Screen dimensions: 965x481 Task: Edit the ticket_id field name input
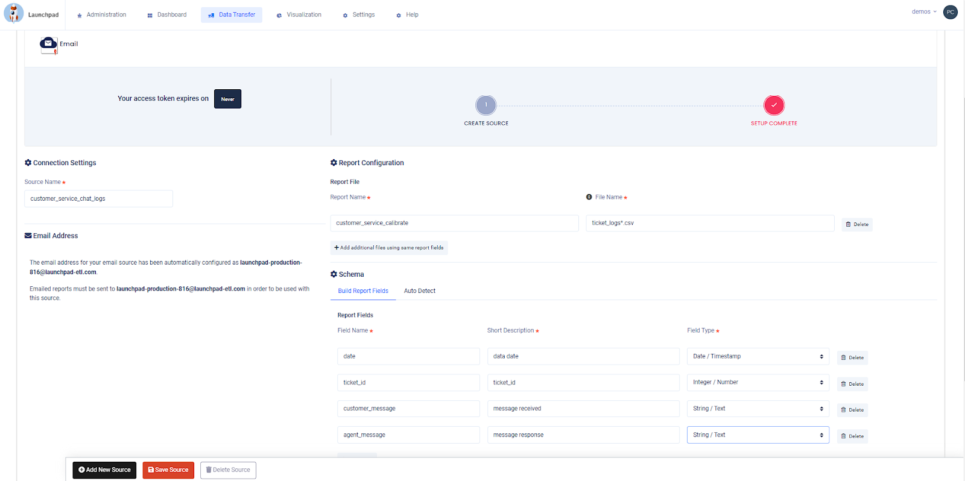point(408,383)
